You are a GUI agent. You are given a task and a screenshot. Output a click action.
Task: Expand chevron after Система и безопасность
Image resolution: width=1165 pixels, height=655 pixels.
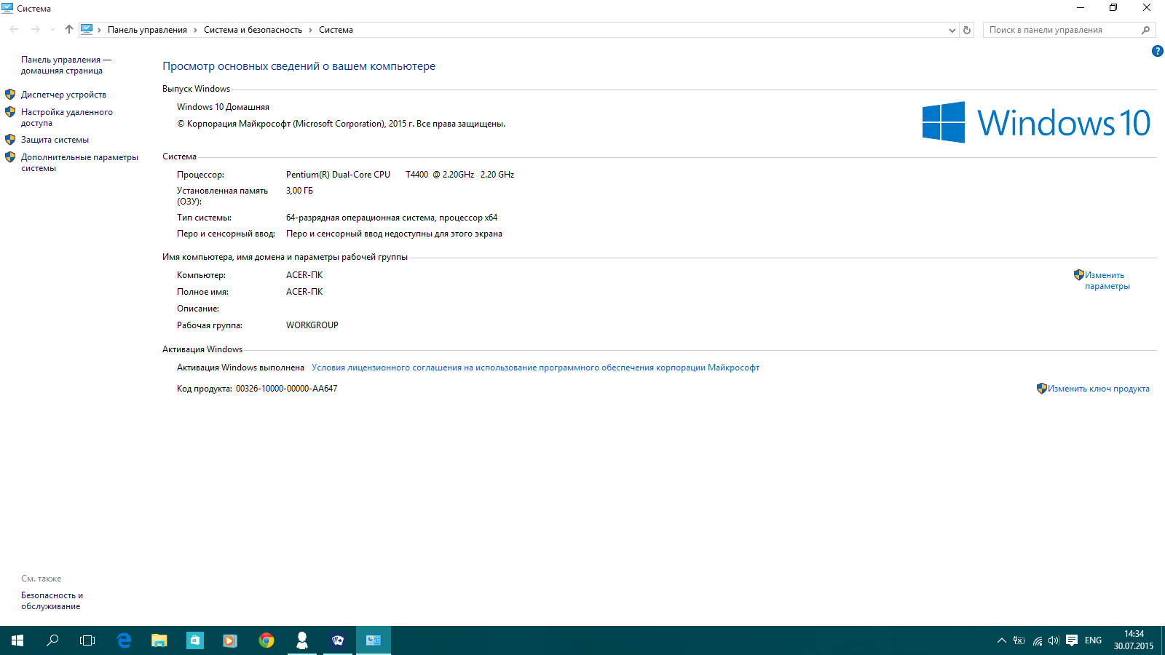[x=310, y=30]
